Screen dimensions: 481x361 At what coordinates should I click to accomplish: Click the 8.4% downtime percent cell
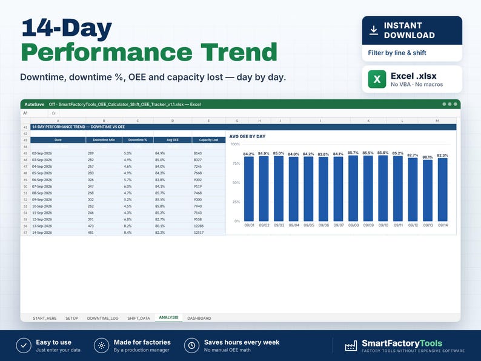(138, 233)
